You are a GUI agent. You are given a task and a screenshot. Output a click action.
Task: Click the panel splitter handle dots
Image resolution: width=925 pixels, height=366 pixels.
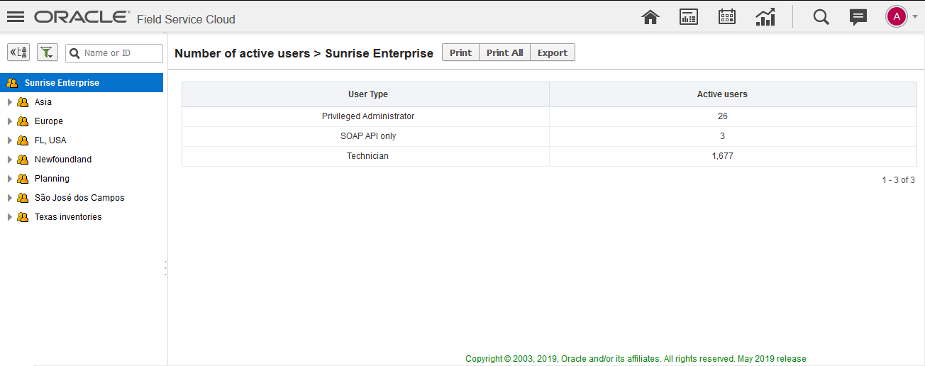click(165, 267)
